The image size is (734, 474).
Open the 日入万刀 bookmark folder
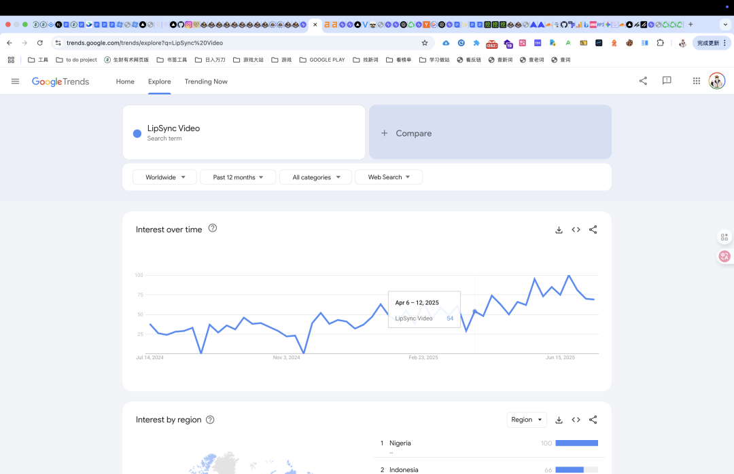[x=210, y=60]
